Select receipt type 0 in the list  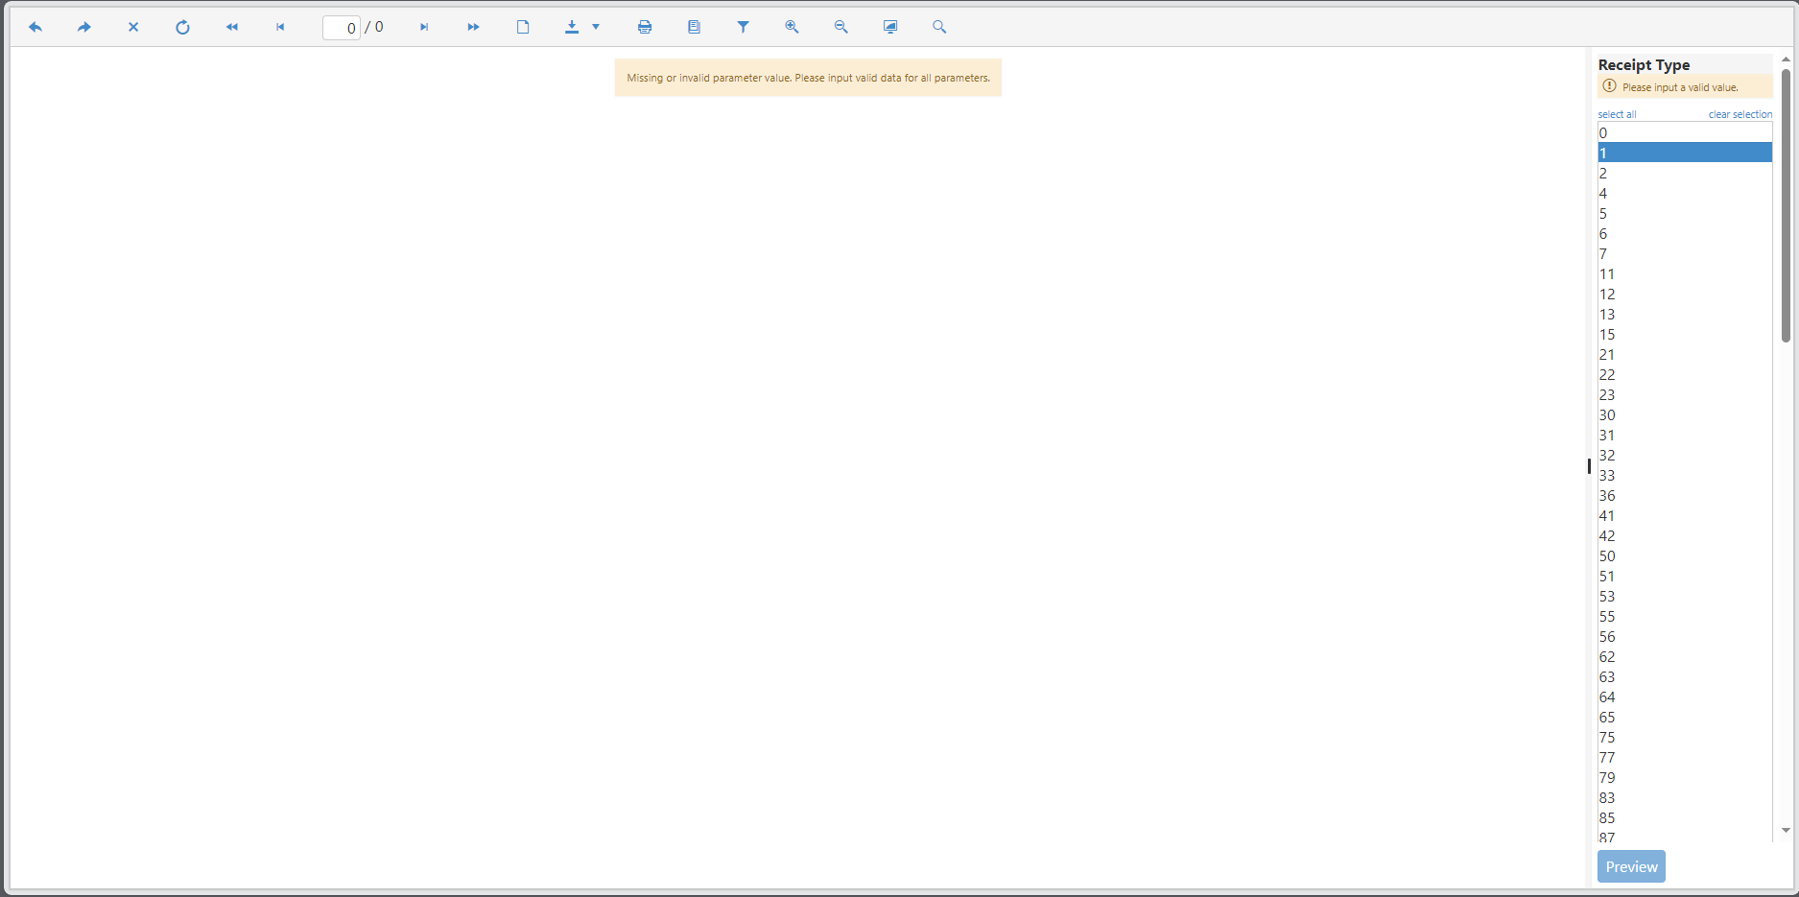tap(1684, 133)
